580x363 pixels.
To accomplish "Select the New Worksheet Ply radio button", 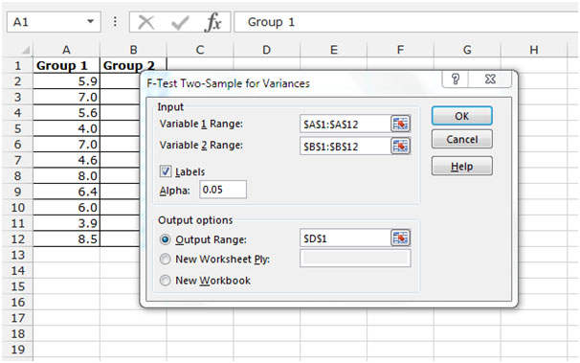I will coord(165,260).
